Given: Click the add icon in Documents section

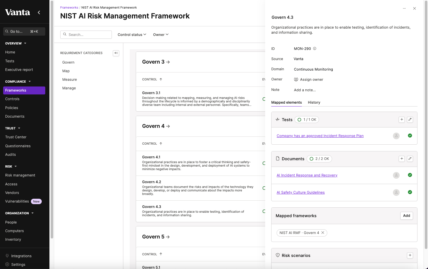Looking at the screenshot, I should pos(402,159).
